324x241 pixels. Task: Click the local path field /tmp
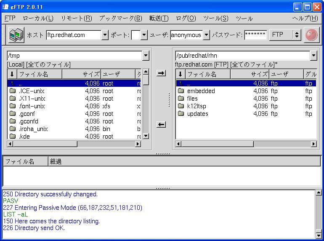(74, 56)
